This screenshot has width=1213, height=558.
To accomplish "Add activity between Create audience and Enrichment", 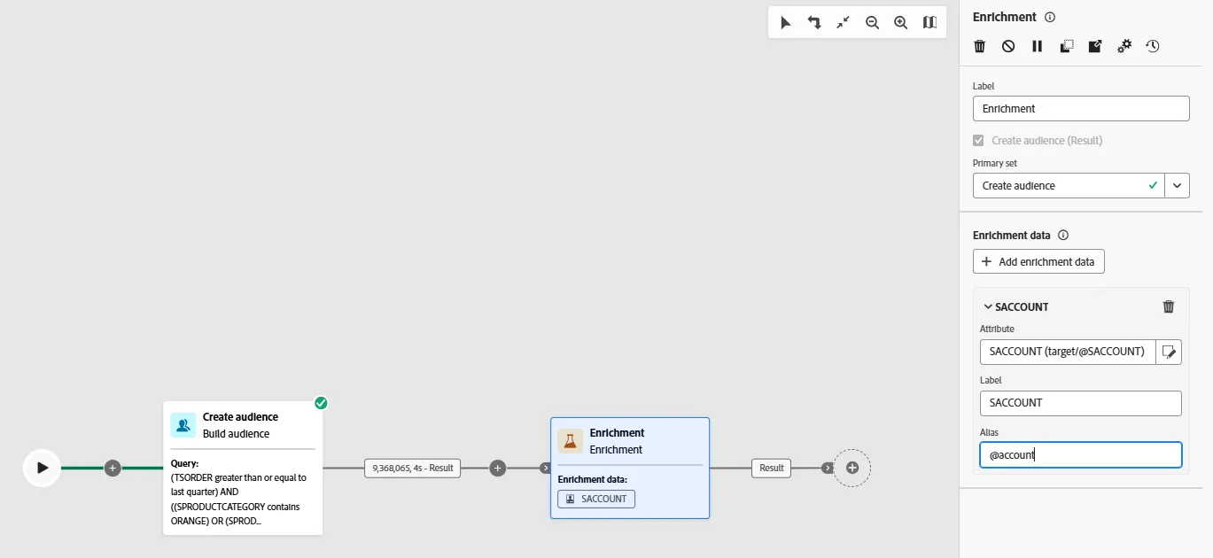I will 498,468.
